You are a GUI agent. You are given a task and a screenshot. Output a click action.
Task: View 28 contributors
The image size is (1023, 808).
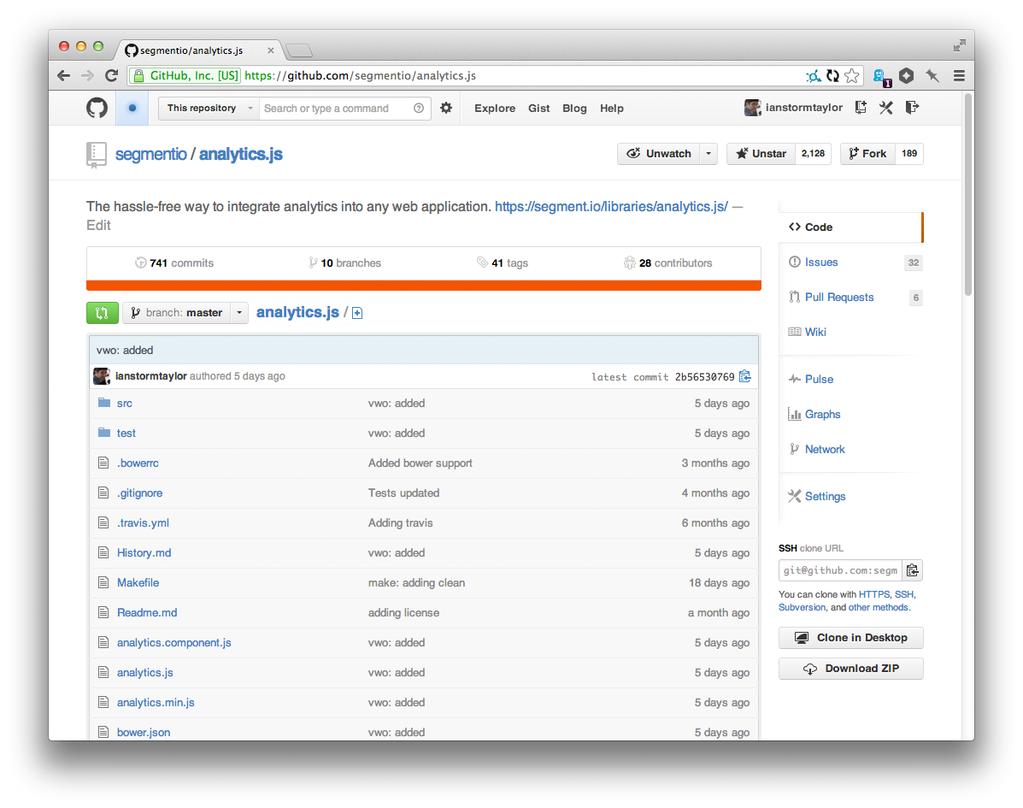click(x=668, y=263)
